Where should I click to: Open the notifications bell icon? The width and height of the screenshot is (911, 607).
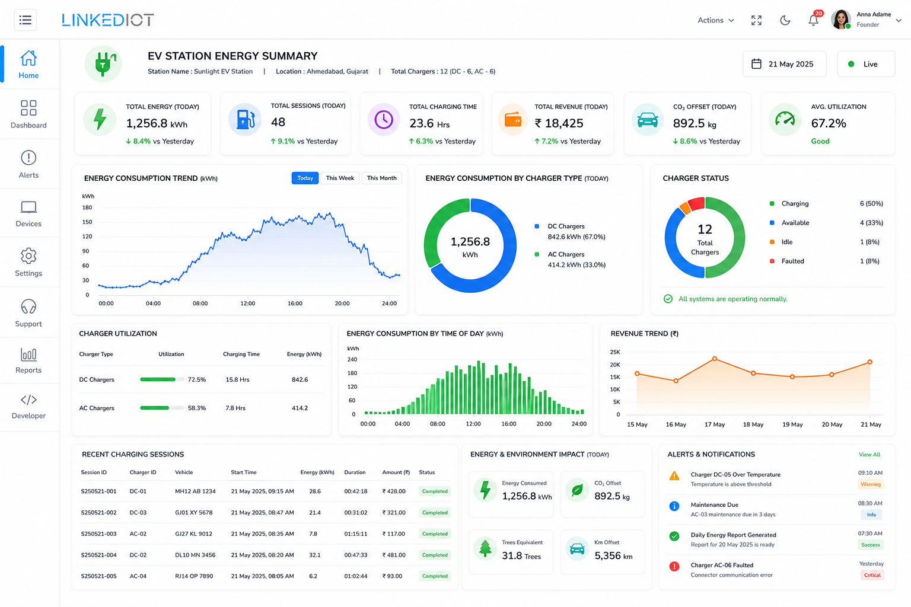(813, 20)
